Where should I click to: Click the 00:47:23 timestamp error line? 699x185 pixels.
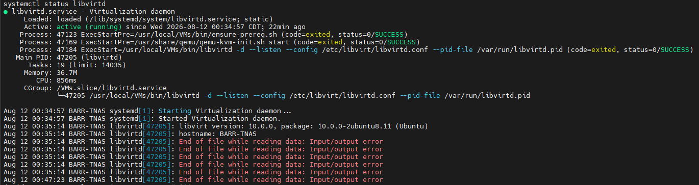(193, 179)
